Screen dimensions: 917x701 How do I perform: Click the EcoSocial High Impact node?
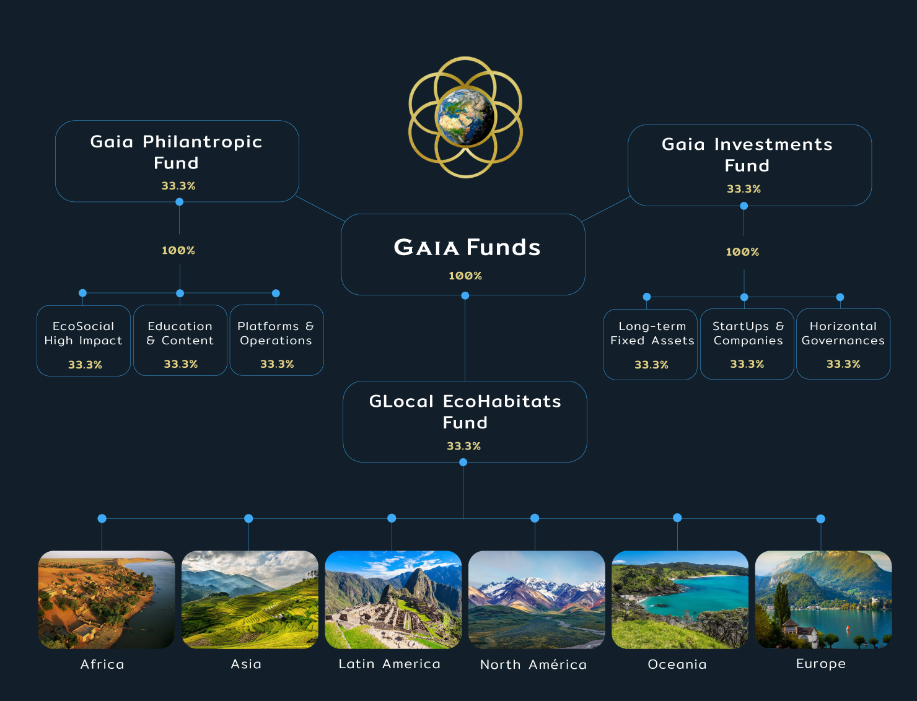tap(84, 341)
